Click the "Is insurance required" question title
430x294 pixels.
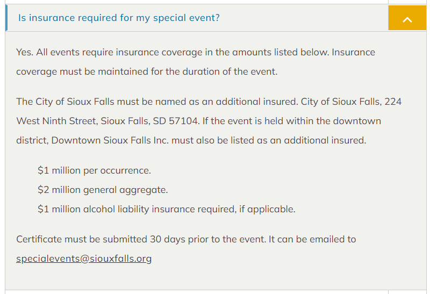[x=119, y=18]
